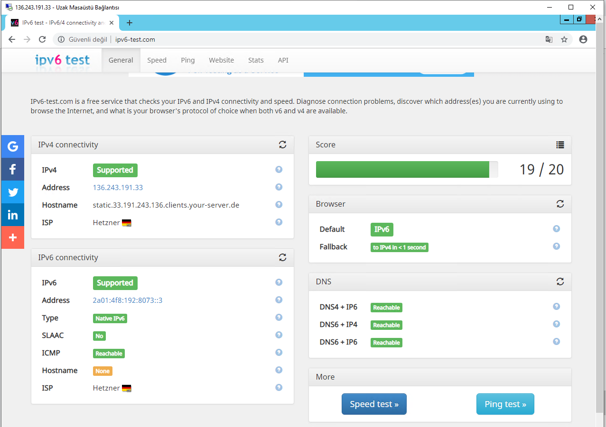606x427 pixels.
Task: Open help for IPv6 Supported row
Action: click(x=279, y=282)
